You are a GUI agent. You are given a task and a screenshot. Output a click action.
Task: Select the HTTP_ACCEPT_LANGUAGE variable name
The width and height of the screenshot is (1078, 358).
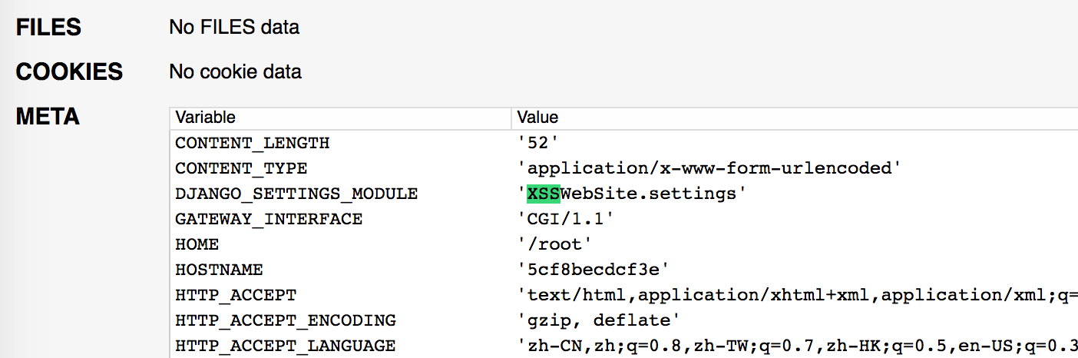pos(286,346)
